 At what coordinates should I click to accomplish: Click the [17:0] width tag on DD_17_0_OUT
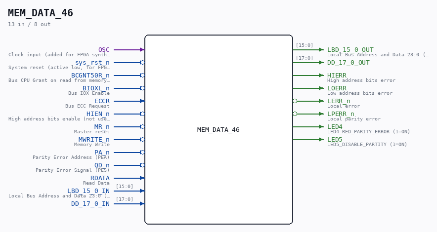[x=305, y=58]
